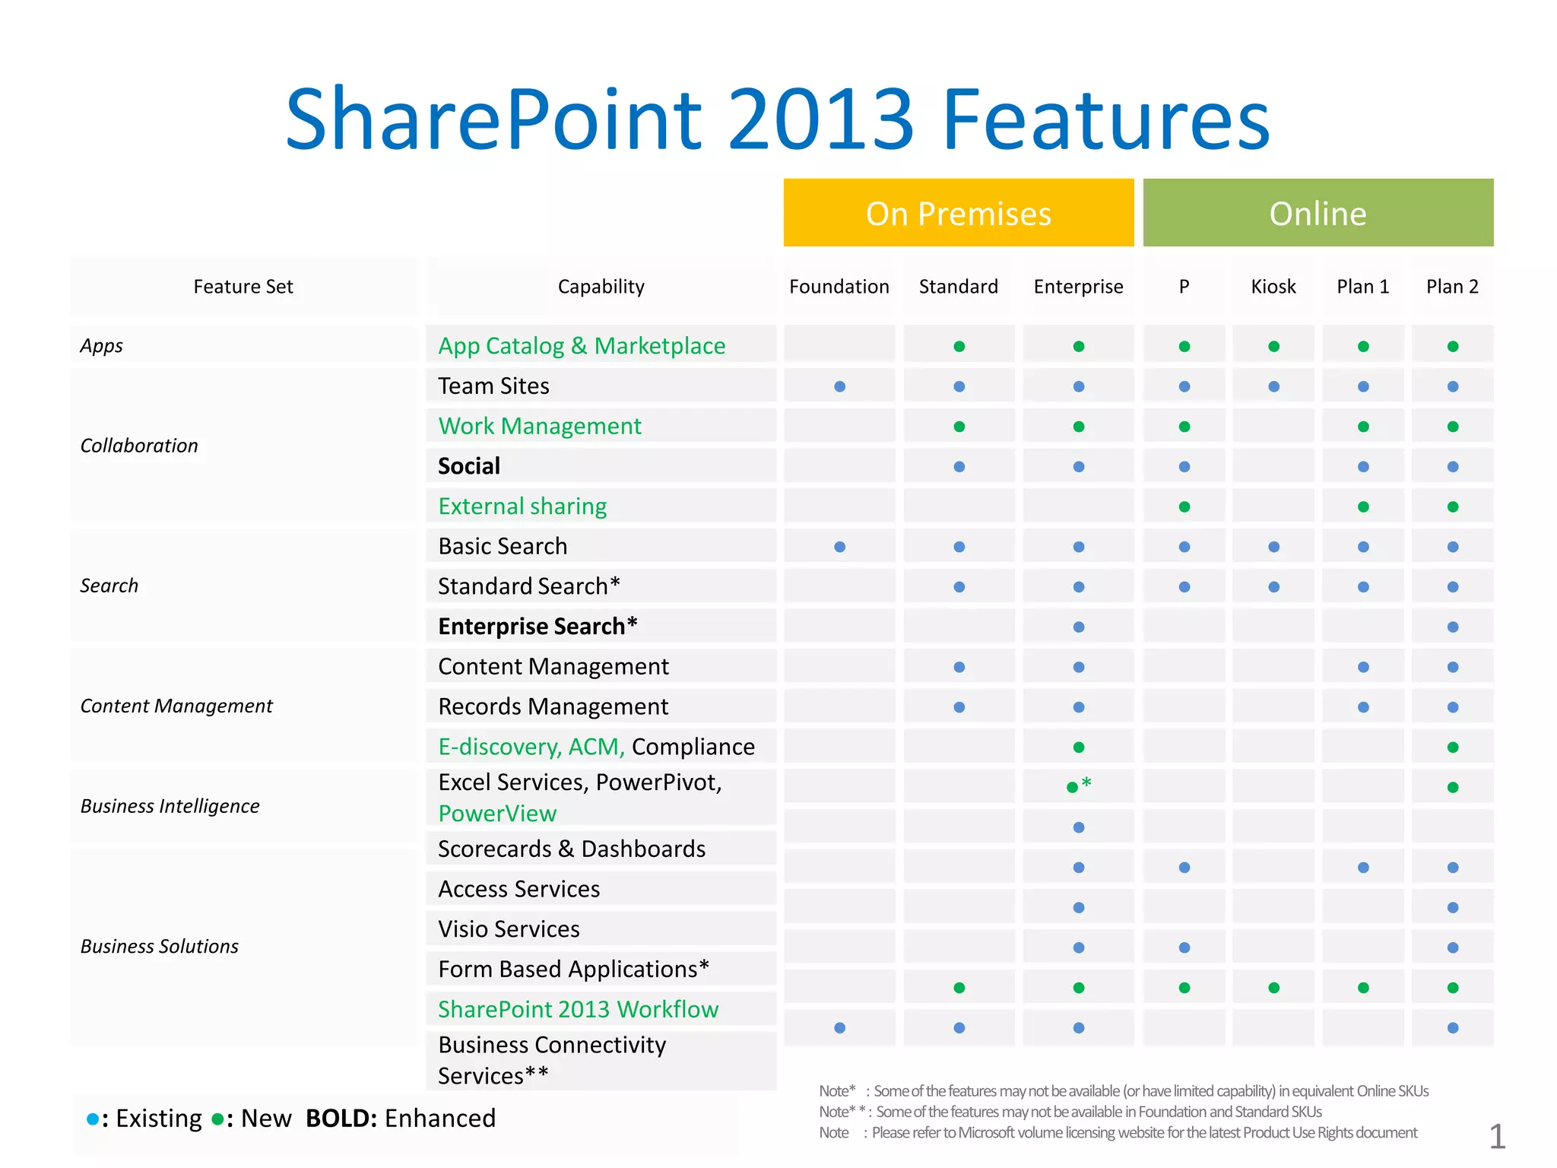Click the SharePoint 2013 Workflow capability
The image size is (1557, 1168).
[x=578, y=1009]
